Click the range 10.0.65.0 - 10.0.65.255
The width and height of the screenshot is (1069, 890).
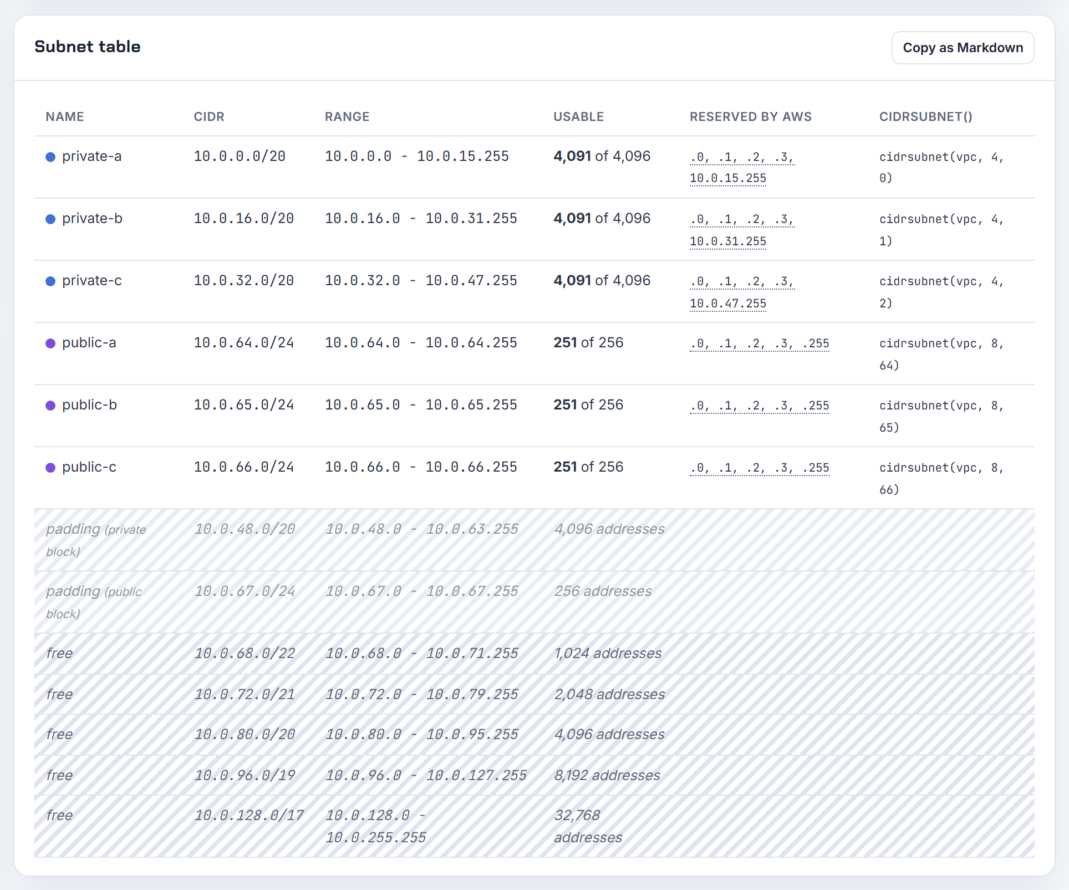tap(421, 405)
